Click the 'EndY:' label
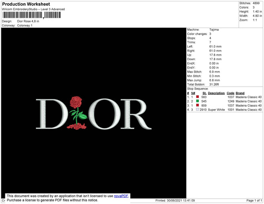 (x=191, y=67)
